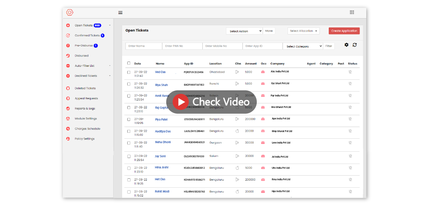Viewport: 423px width, 204px height.
Task: Open table settings gear icon
Action: point(347,45)
